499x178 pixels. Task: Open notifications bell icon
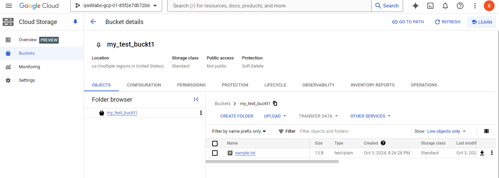(x=445, y=6)
